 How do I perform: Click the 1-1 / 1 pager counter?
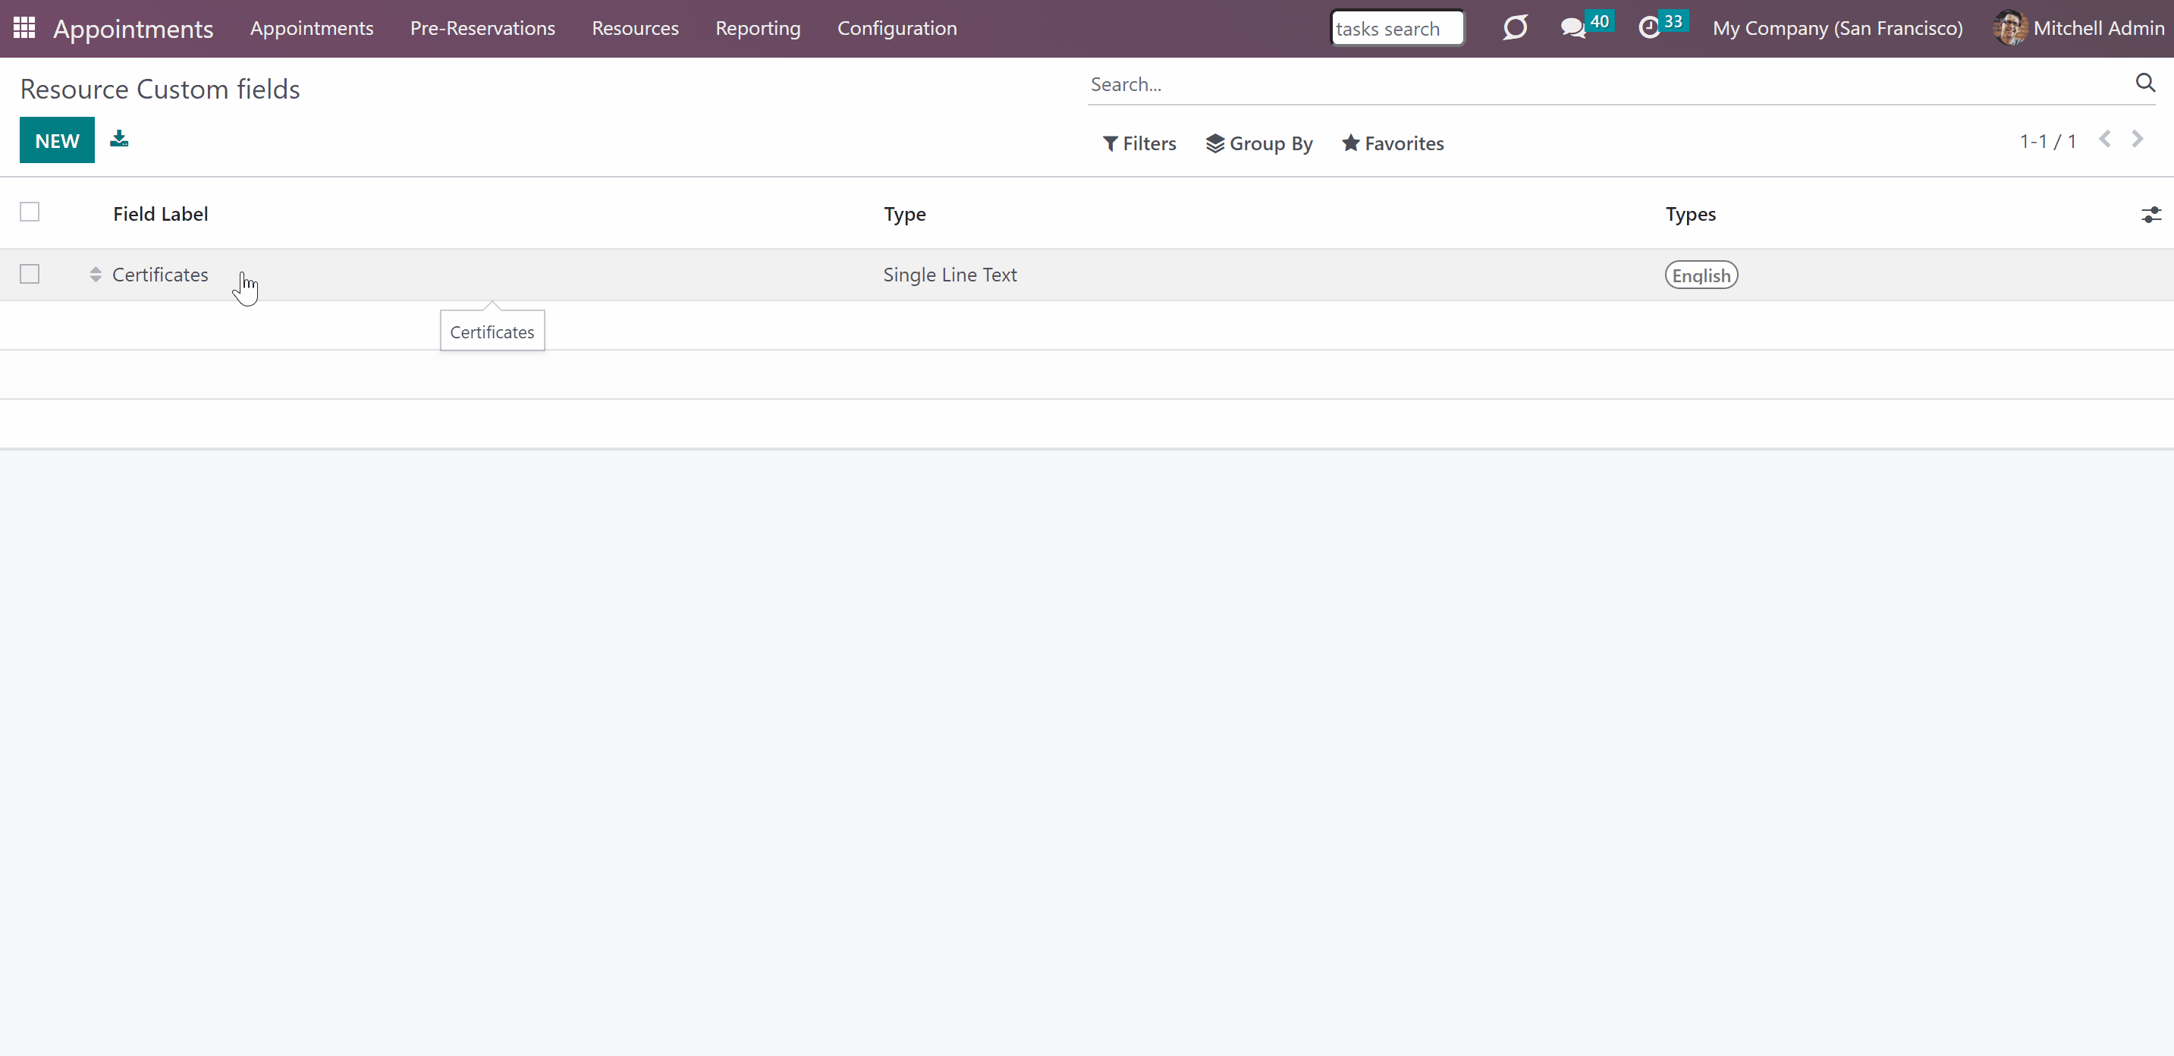2048,141
